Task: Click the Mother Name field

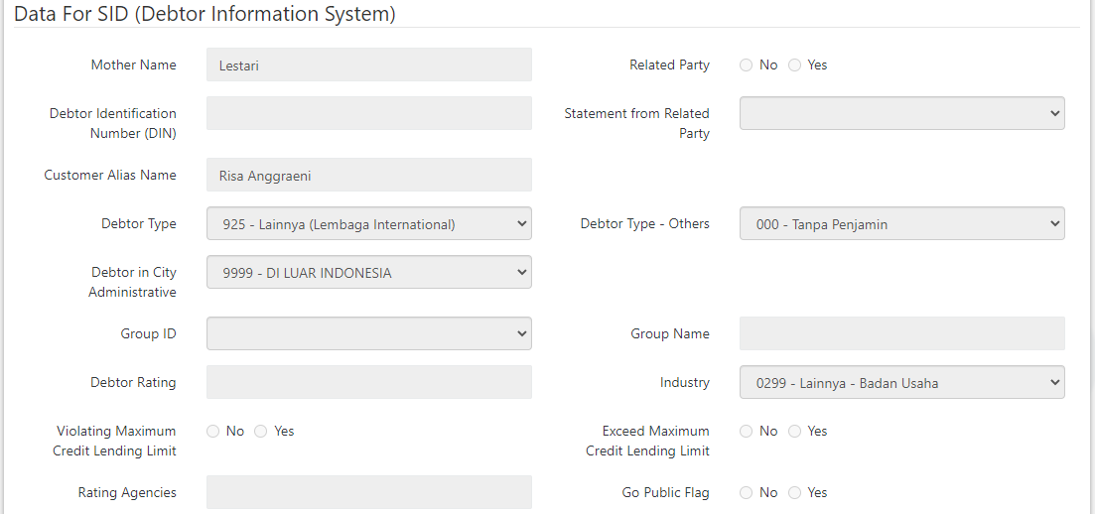Action: coord(368,65)
